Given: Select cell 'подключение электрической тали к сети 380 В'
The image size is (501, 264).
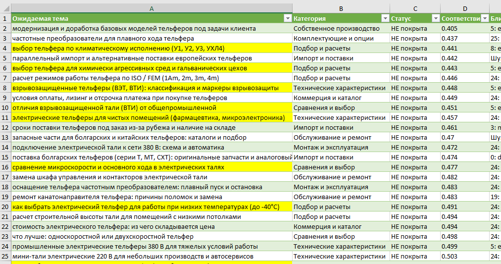Looking at the screenshot, I should [x=151, y=147].
